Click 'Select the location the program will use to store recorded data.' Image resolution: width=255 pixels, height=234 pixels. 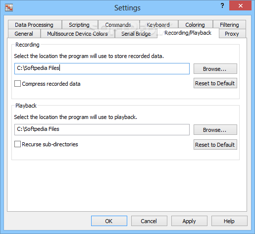point(89,56)
